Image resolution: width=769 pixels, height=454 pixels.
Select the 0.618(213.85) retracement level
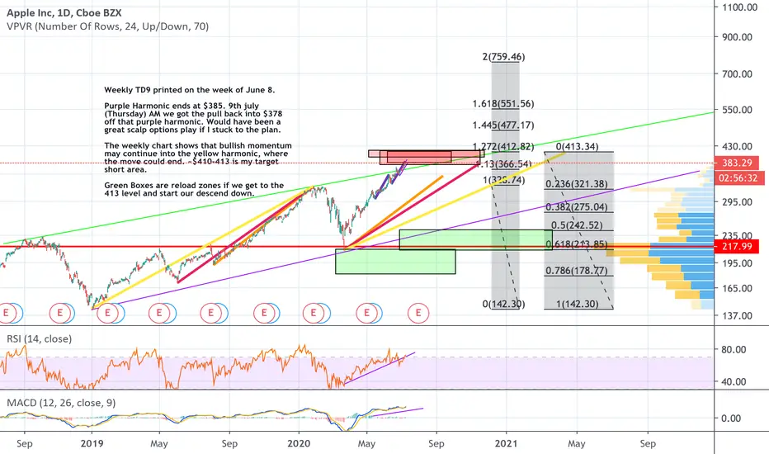[x=577, y=244]
